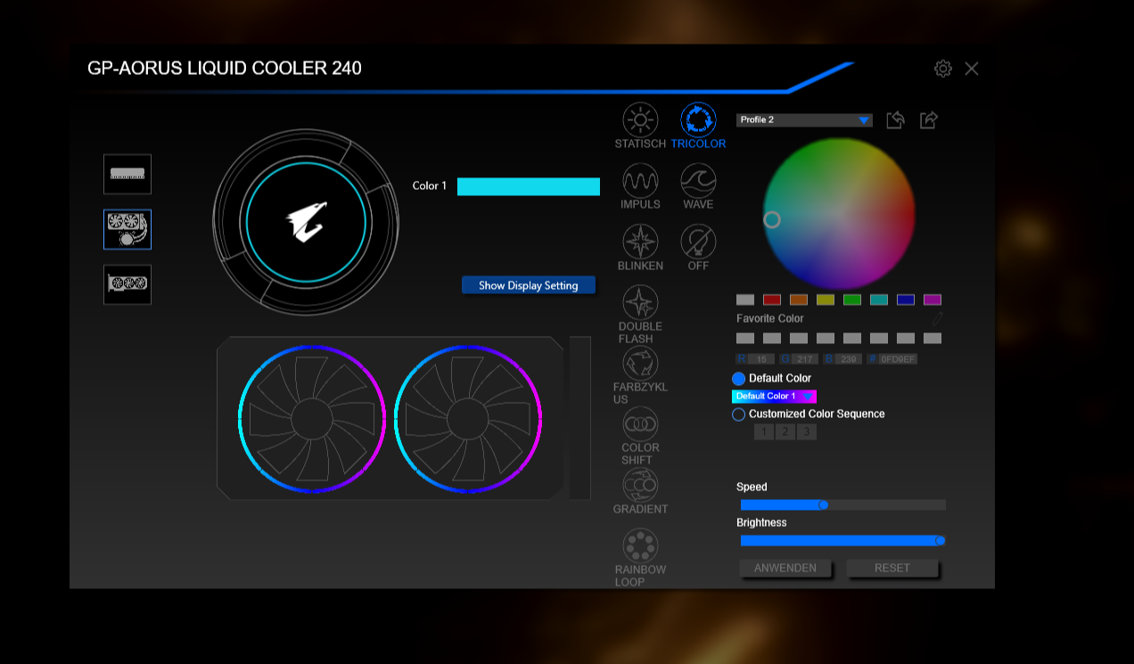Screen dimensions: 1134x664
Task: Pick the blue preset color swatch
Action: click(x=906, y=299)
